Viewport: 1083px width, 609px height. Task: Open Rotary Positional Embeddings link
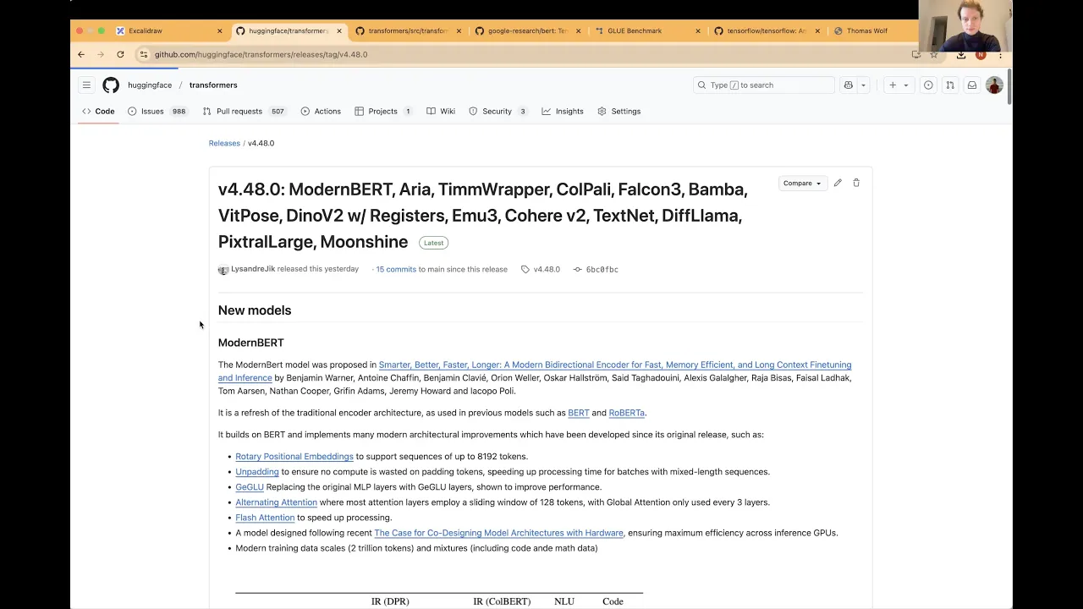pyautogui.click(x=294, y=457)
